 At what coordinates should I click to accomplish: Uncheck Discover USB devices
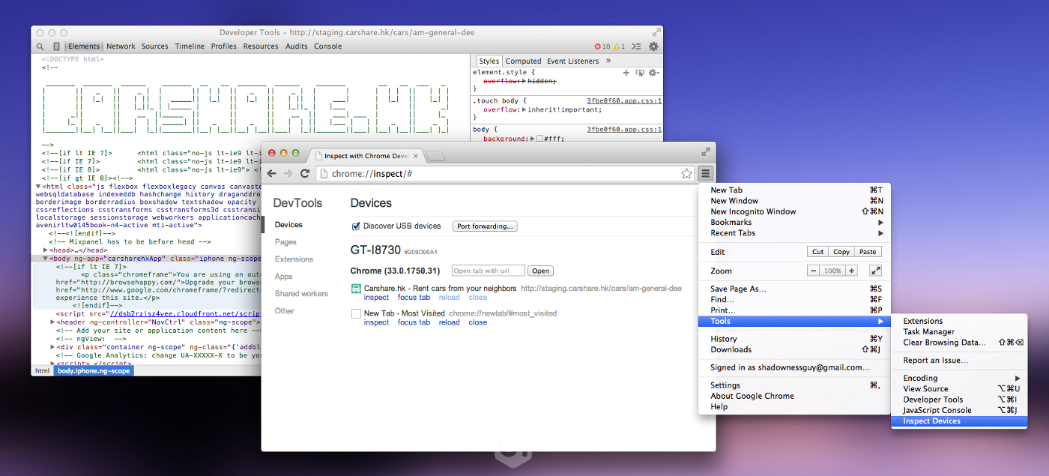click(356, 226)
